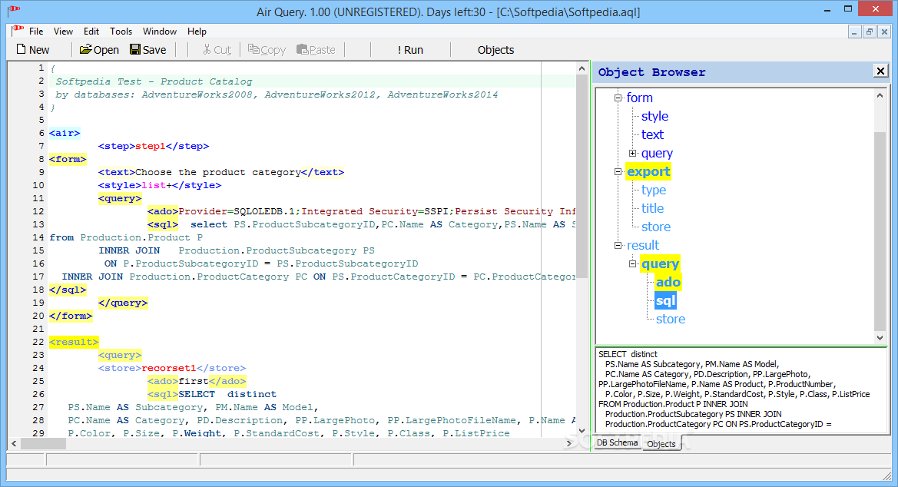Click the Object Browser panel heading
This screenshot has width=898, height=487.
(651, 72)
